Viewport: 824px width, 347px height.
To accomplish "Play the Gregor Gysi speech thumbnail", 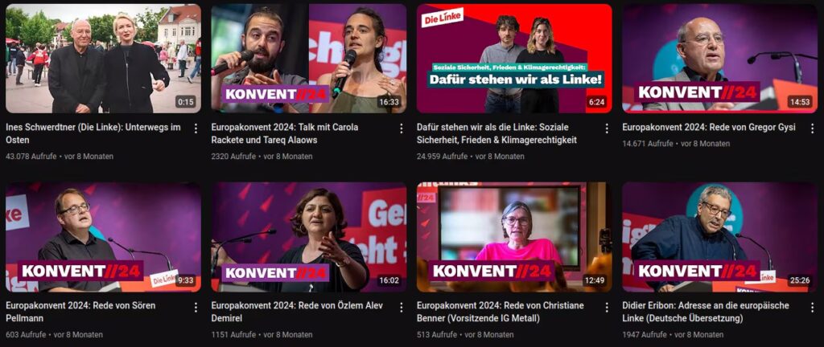I will 719,59.
